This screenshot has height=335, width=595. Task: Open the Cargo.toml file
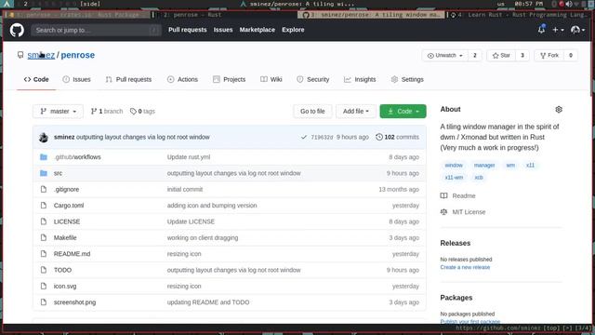(69, 206)
